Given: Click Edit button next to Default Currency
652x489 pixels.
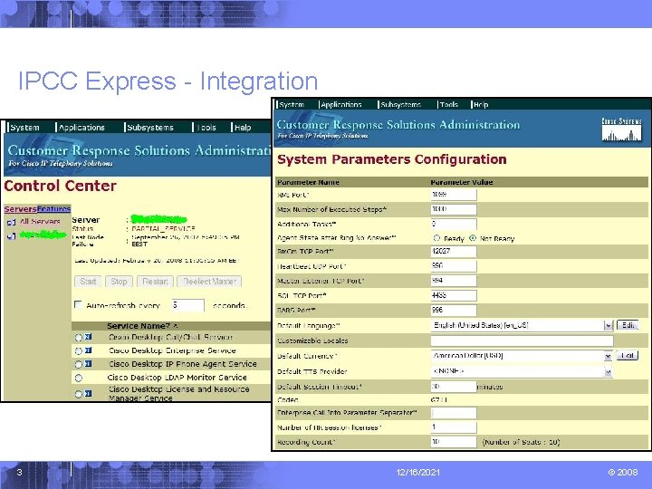Looking at the screenshot, I should tap(628, 356).
